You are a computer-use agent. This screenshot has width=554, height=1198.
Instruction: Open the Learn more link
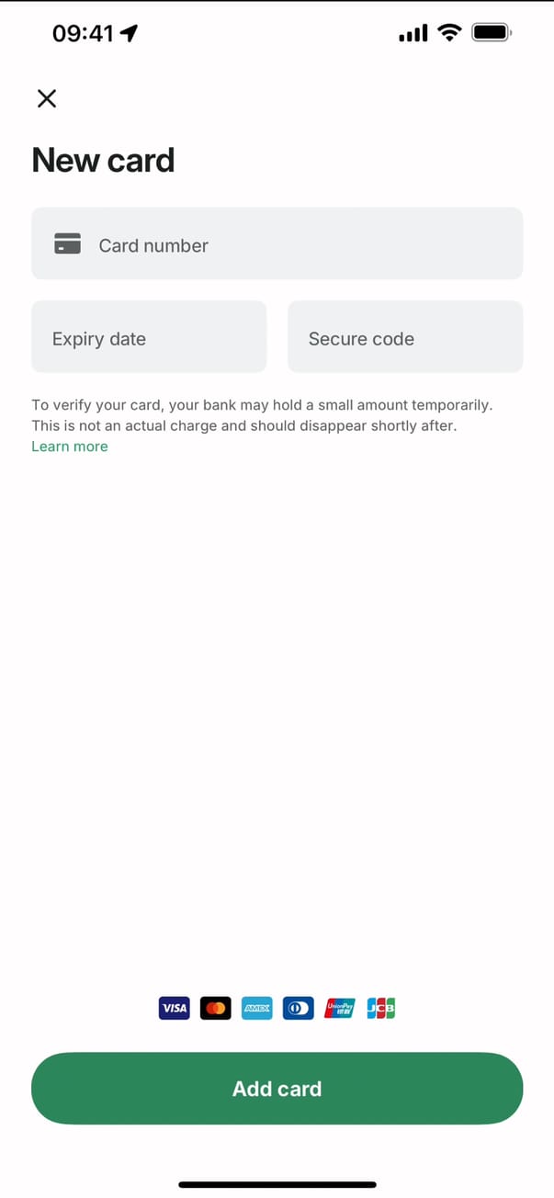[70, 446]
